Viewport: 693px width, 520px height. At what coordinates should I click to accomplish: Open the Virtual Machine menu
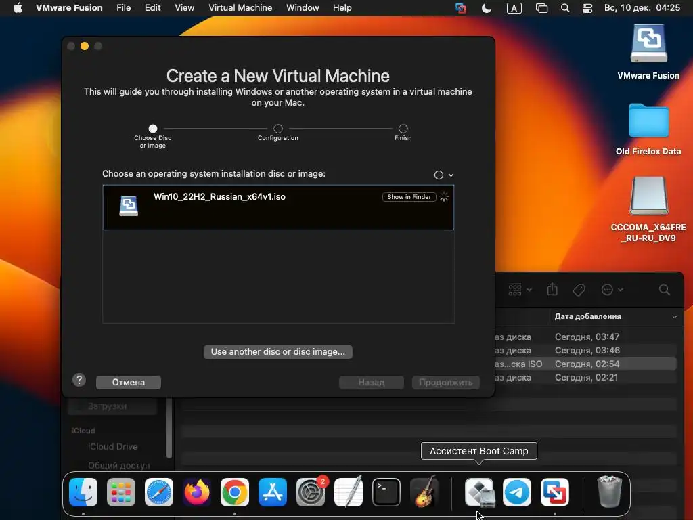coord(240,8)
